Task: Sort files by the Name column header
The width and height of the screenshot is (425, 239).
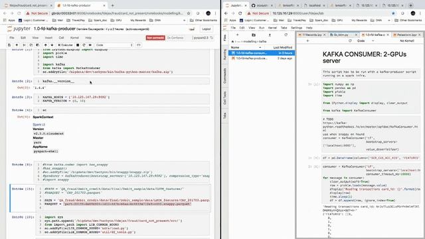Action: 246,47
